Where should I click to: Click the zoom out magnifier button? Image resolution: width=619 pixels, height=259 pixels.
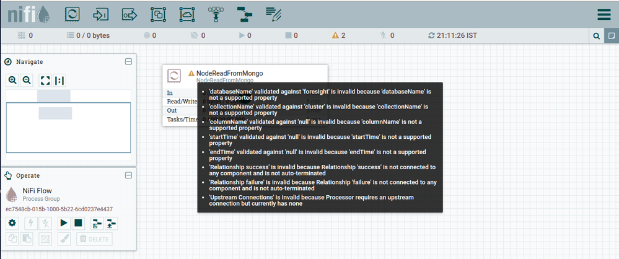point(27,80)
